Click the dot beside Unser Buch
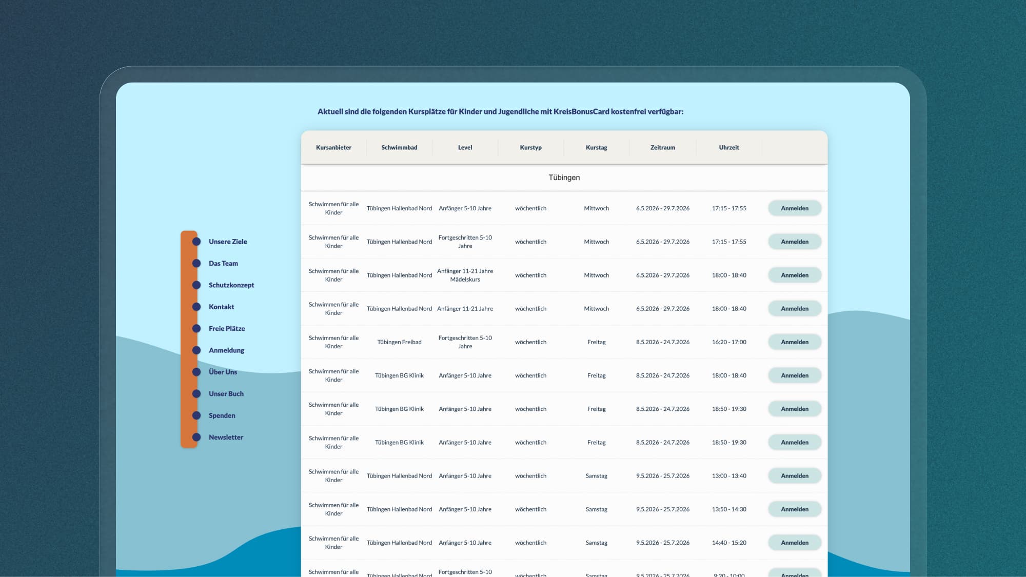This screenshot has height=577, width=1026. pyautogui.click(x=196, y=394)
